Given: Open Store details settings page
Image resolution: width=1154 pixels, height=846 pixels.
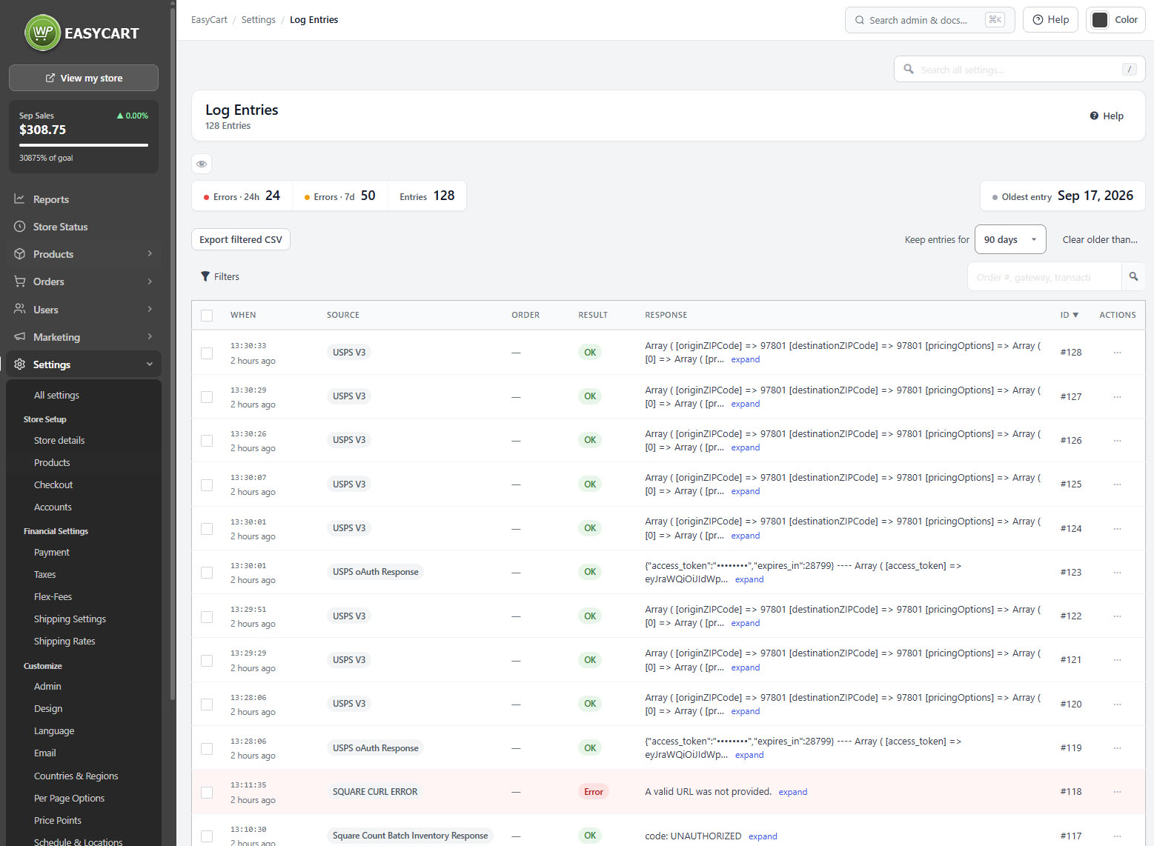Looking at the screenshot, I should 59,440.
